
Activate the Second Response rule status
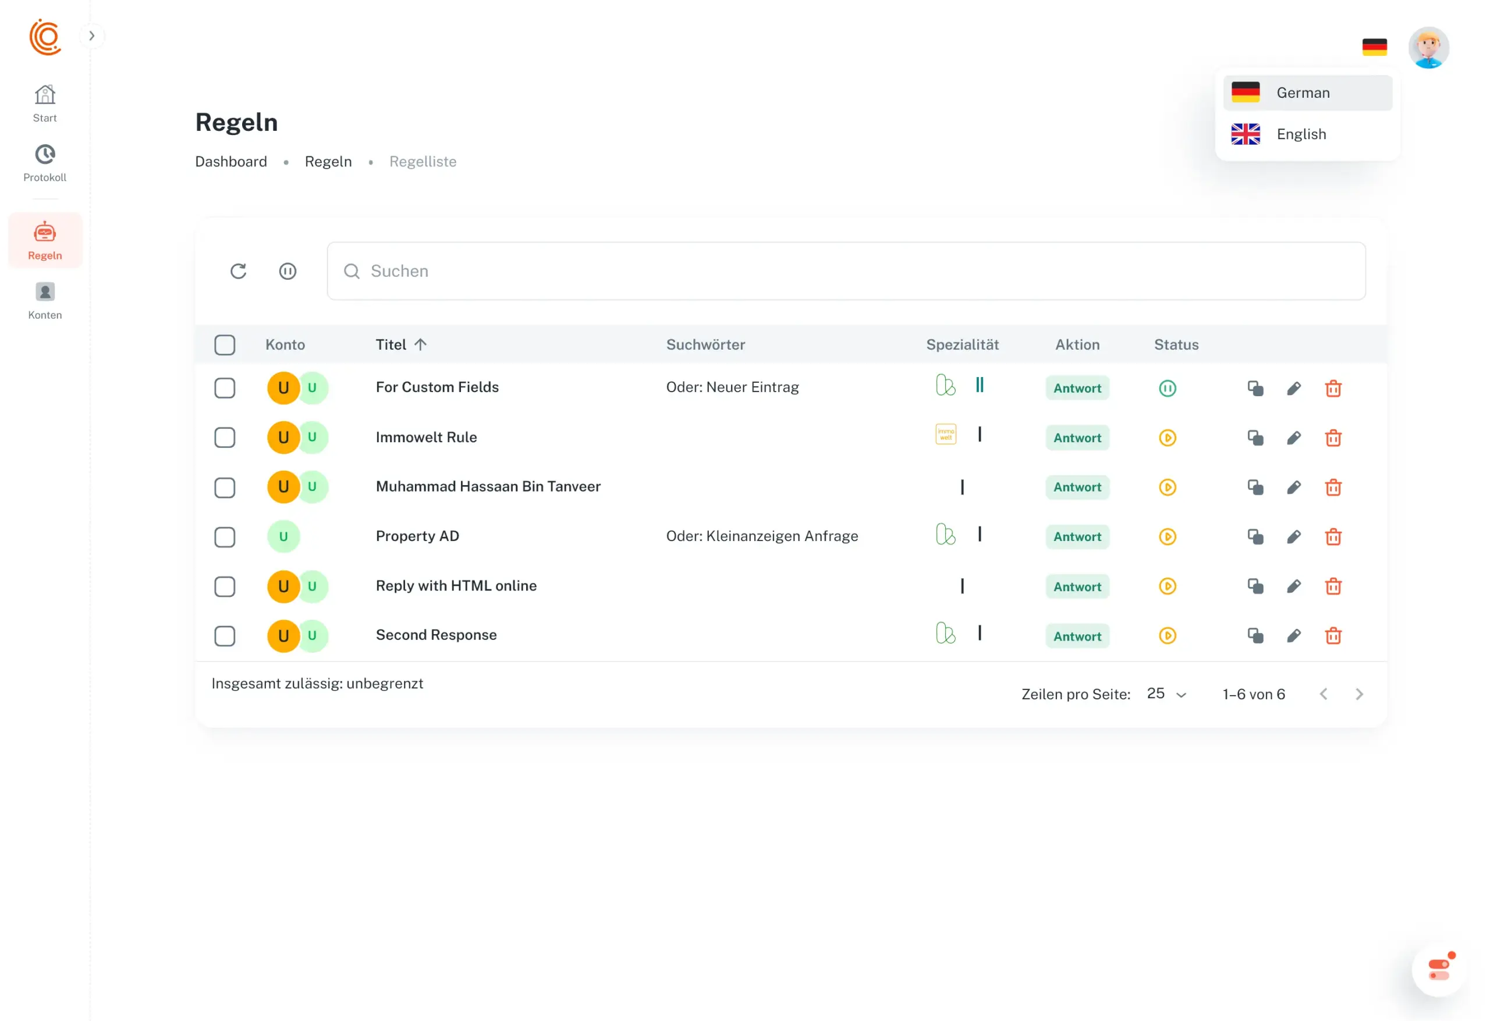click(x=1167, y=636)
